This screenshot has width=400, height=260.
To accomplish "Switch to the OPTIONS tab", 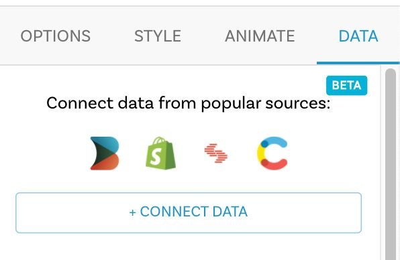I will pos(55,36).
